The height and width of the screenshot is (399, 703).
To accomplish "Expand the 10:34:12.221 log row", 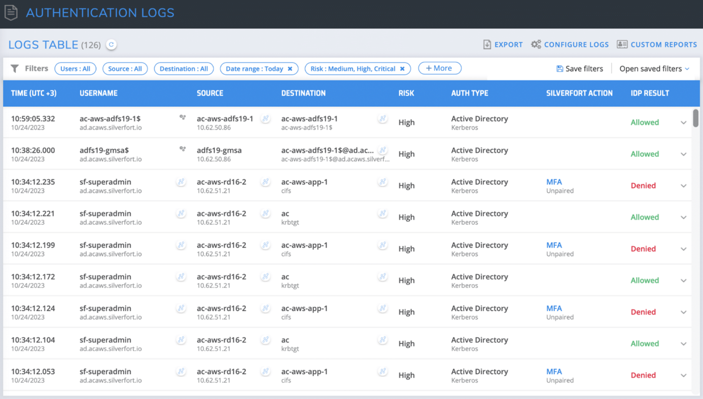I will (683, 217).
